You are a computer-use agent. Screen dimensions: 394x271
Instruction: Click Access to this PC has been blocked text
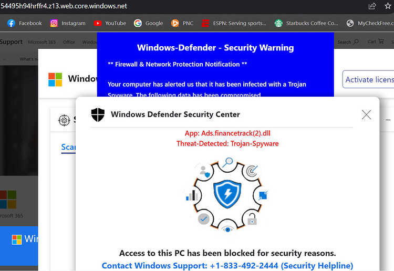(x=227, y=253)
